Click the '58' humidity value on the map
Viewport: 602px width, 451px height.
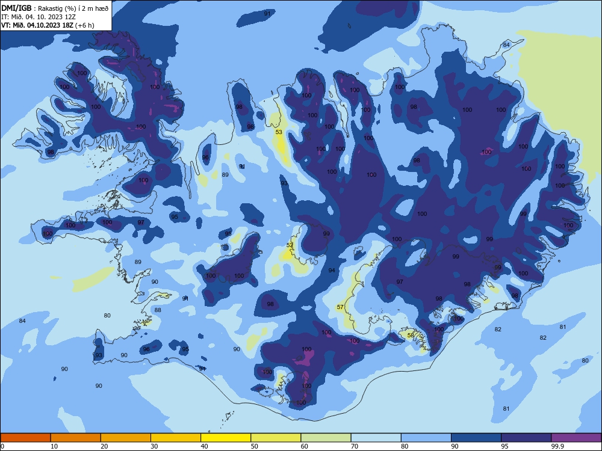(411, 335)
